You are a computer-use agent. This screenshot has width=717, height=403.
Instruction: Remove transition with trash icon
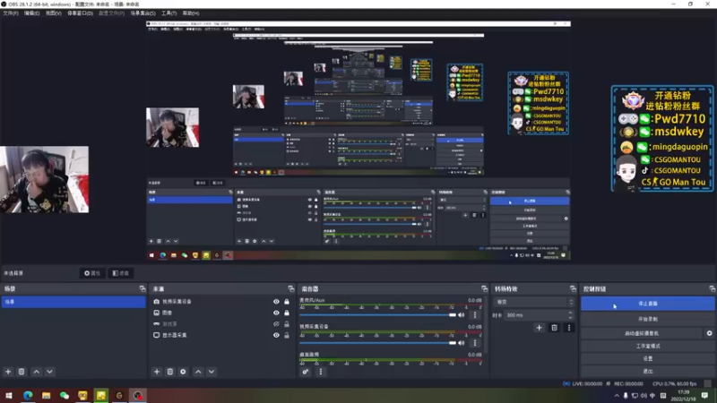(554, 328)
